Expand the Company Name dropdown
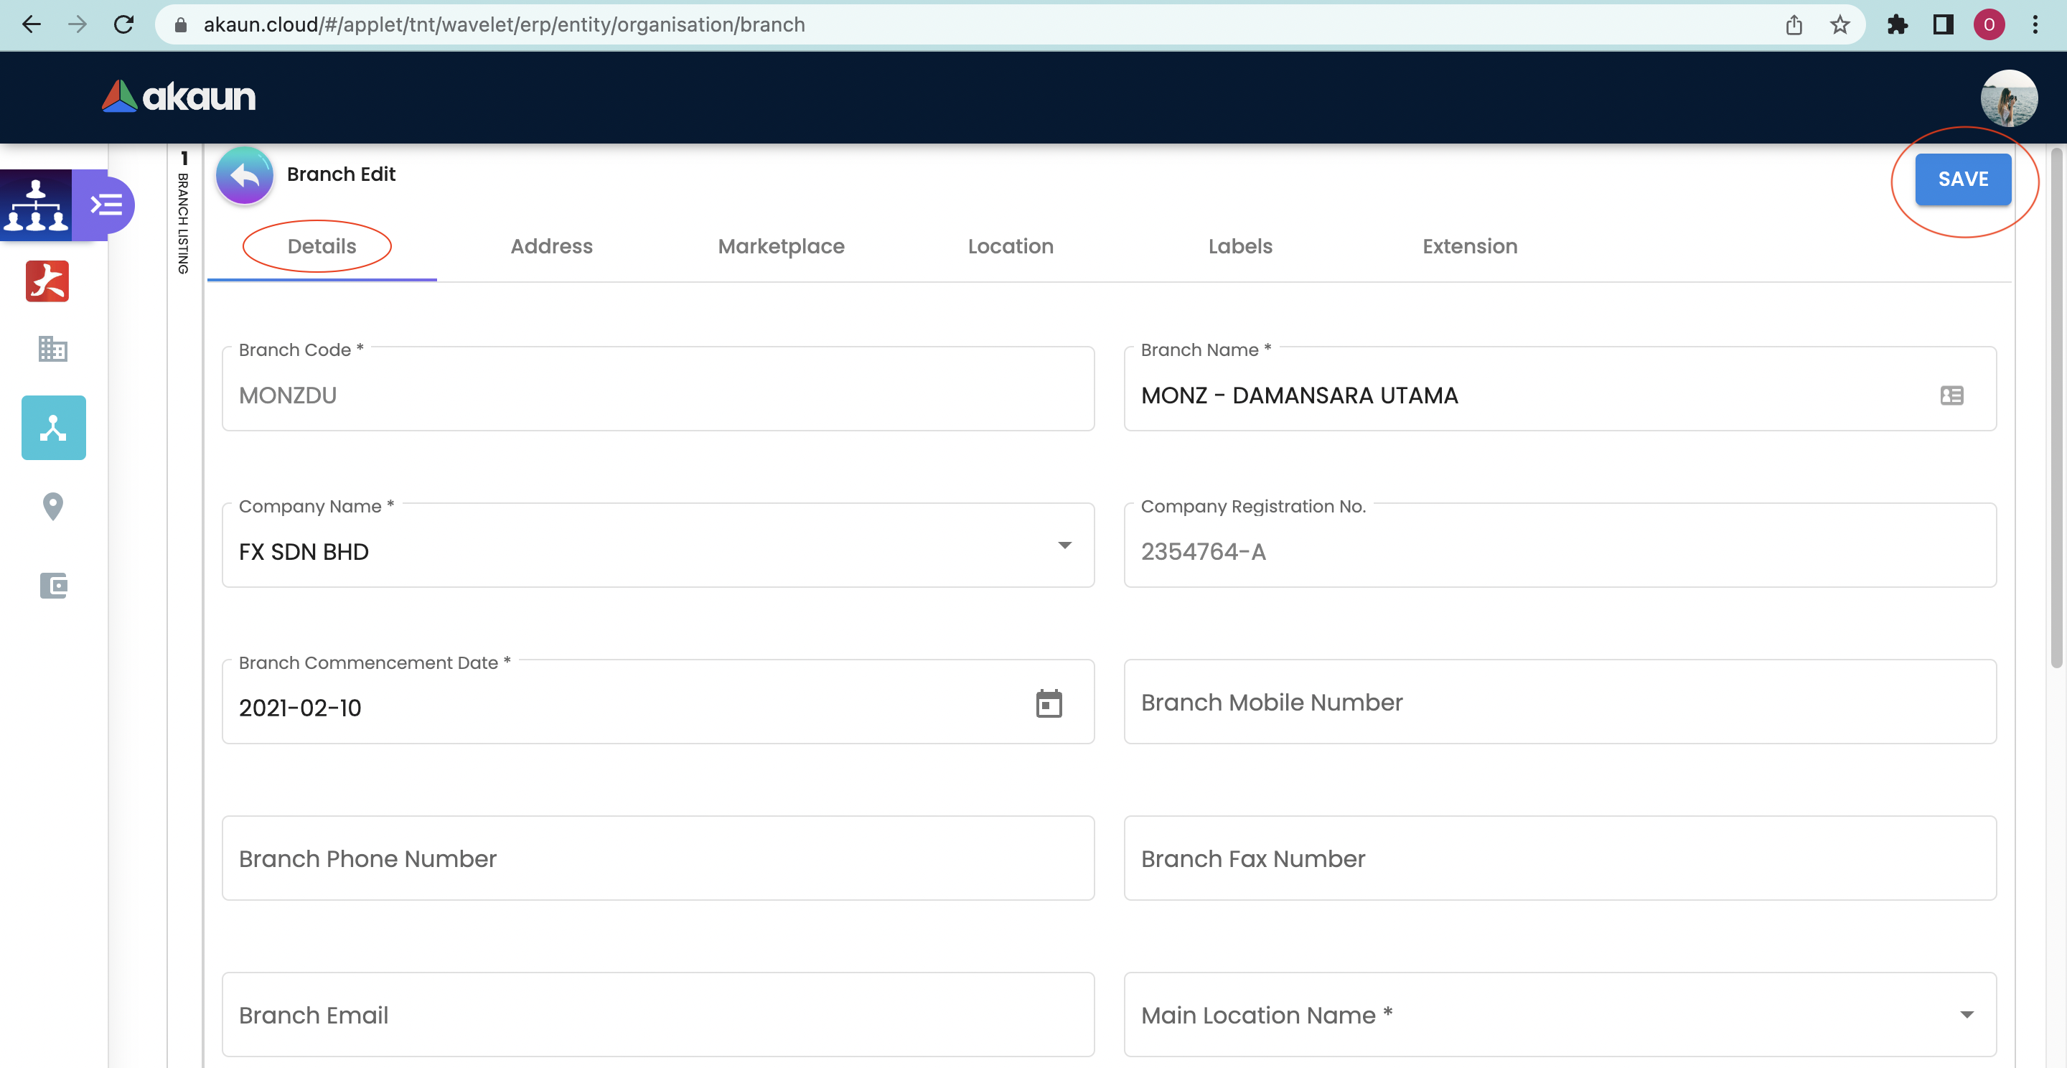This screenshot has width=2067, height=1068. pyautogui.click(x=1064, y=545)
